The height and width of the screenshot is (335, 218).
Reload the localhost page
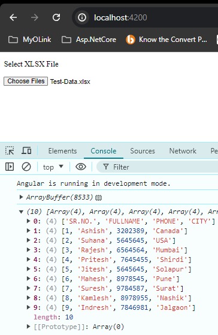(56, 17)
